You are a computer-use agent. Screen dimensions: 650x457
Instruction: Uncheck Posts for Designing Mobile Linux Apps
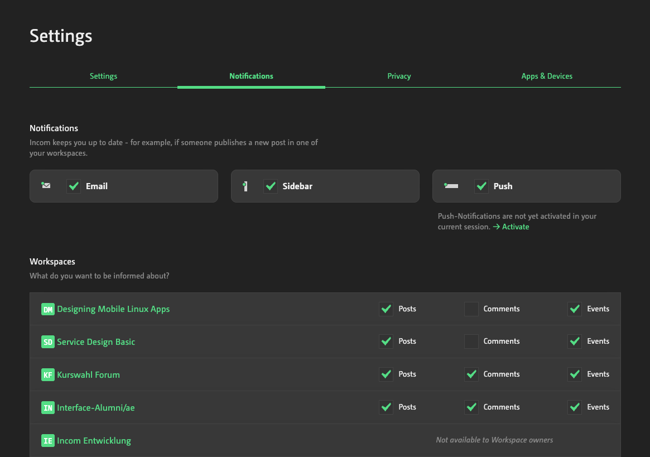[386, 309]
